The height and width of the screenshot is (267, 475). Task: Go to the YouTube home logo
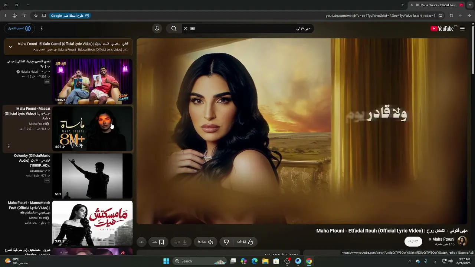(442, 29)
